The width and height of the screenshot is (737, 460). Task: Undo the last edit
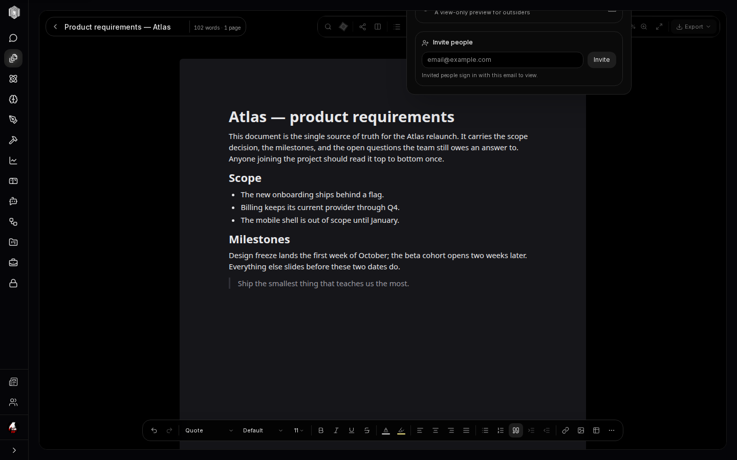click(154, 430)
